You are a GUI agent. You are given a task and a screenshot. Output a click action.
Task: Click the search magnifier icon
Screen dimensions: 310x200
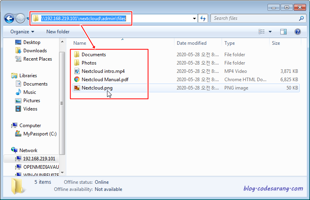click(x=301, y=18)
